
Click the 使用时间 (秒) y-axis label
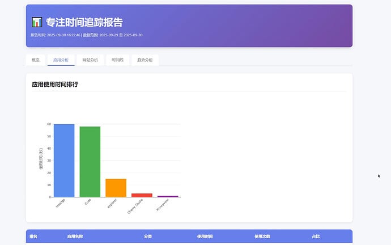40,159
